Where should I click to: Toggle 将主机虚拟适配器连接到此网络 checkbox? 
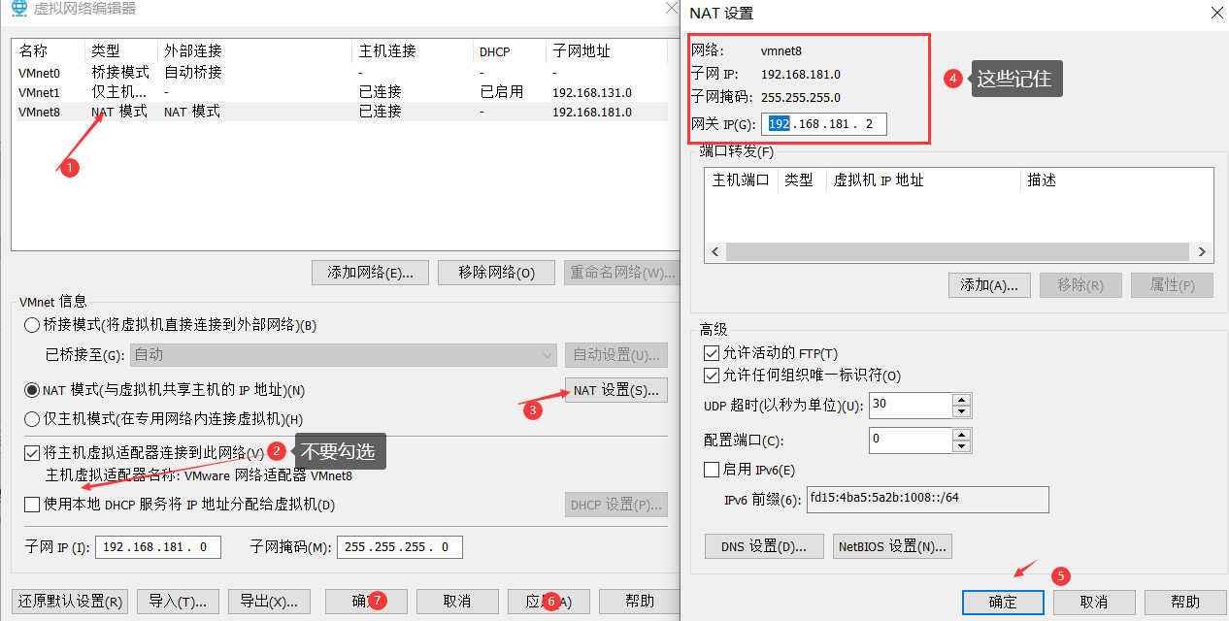[32, 453]
